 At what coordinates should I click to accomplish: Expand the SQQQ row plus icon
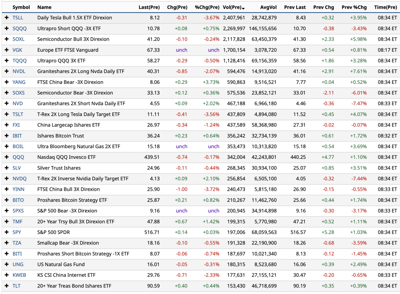click(x=6, y=29)
